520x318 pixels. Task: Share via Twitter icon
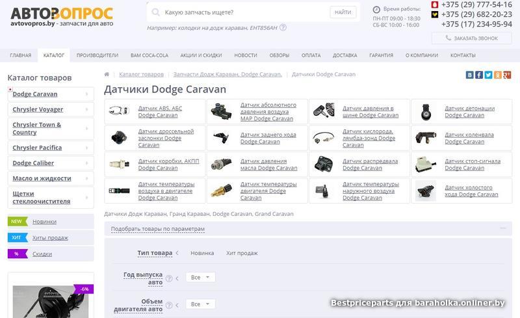[x=488, y=75]
